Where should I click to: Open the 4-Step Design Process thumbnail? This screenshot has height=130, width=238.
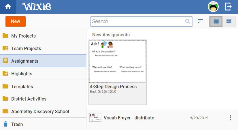tap(118, 61)
